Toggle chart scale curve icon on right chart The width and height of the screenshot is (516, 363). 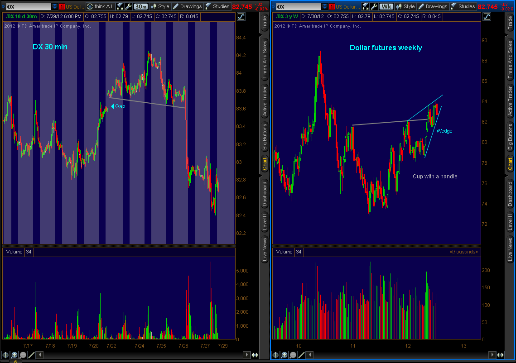point(487,16)
